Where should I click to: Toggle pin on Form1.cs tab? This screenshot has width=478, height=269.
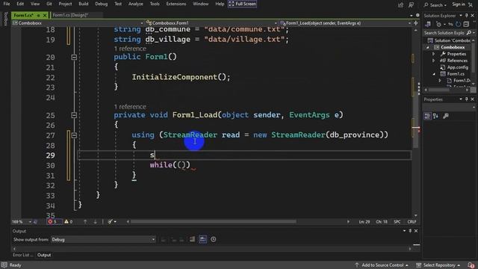(38, 15)
